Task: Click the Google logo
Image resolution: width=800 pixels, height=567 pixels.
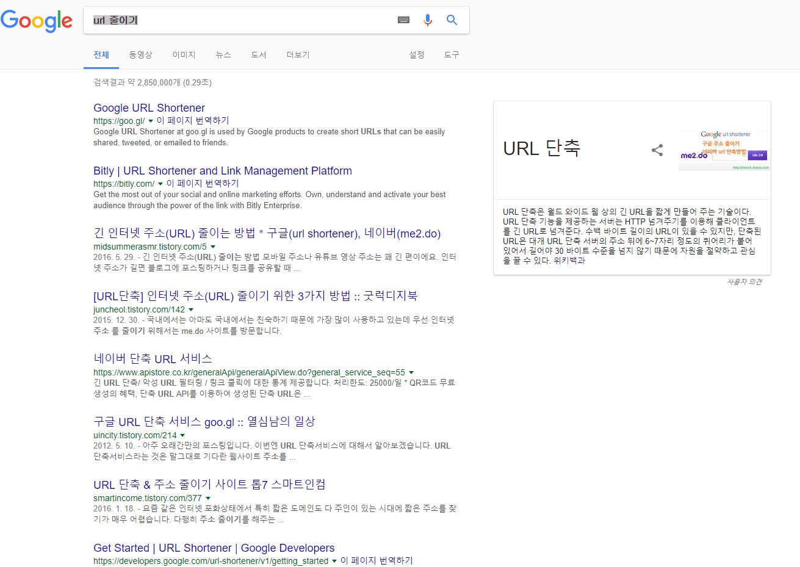Action: pyautogui.click(x=37, y=21)
